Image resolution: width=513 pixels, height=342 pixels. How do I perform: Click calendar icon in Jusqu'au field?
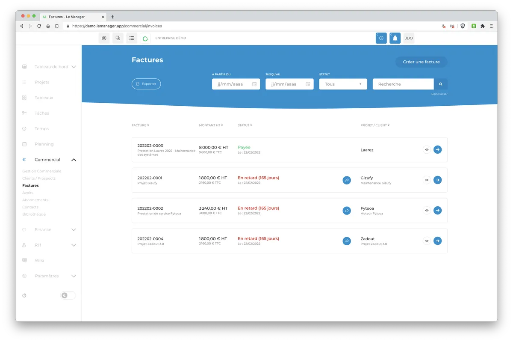tap(308, 84)
